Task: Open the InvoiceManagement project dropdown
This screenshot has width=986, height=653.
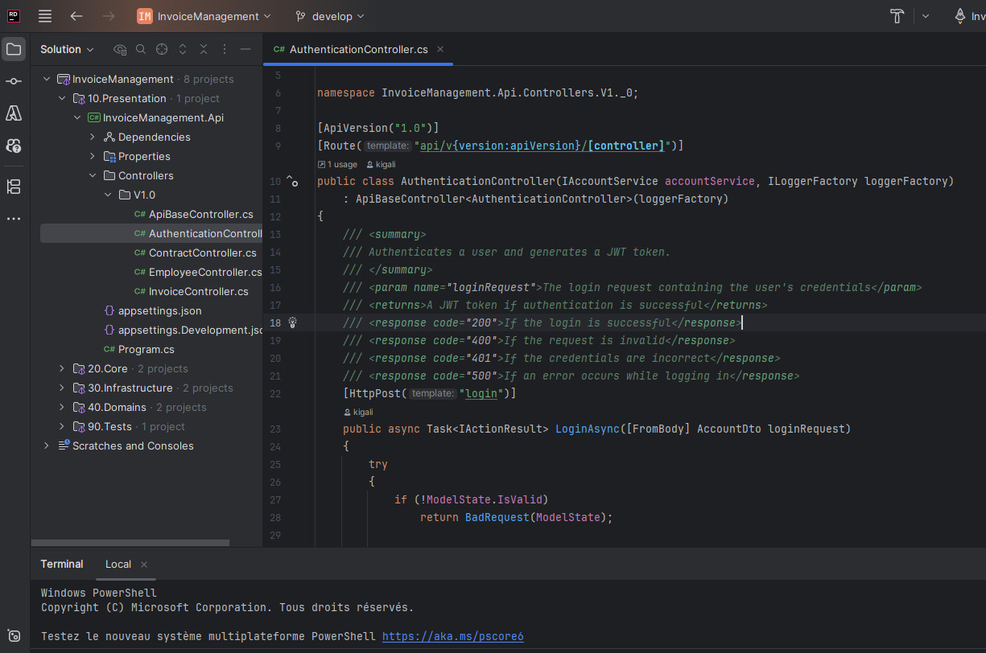Action: click(204, 16)
